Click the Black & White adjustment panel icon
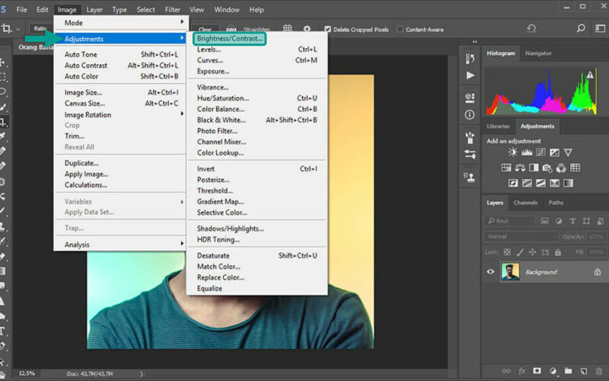 (534, 168)
